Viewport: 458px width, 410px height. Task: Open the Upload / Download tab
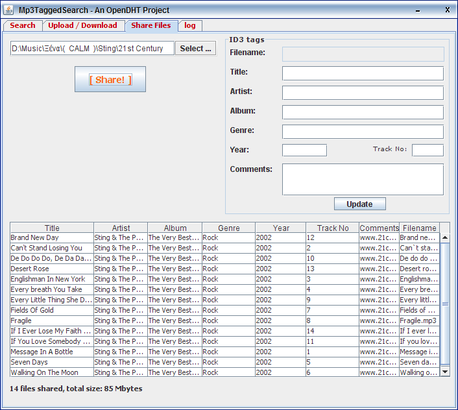coord(82,25)
